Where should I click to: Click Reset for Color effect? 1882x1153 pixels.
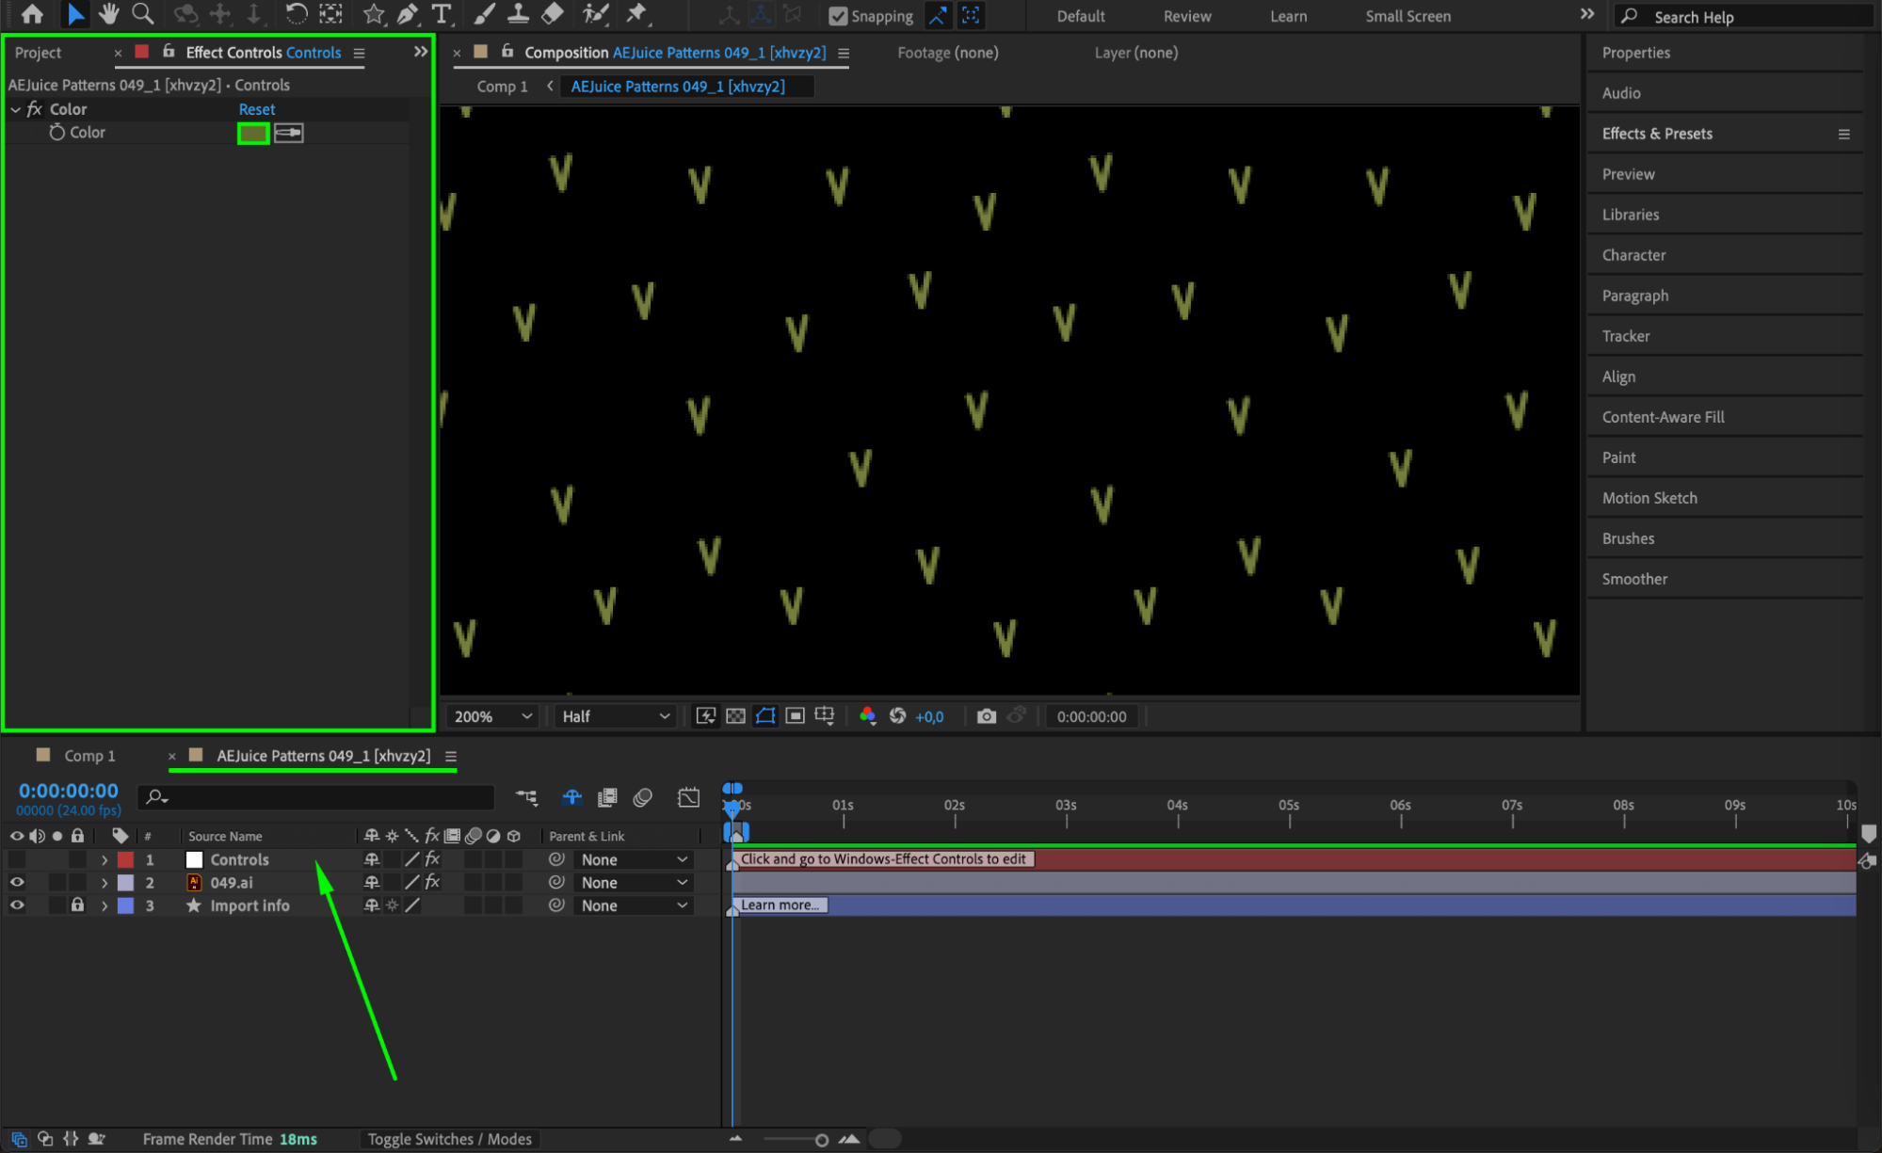pyautogui.click(x=256, y=109)
